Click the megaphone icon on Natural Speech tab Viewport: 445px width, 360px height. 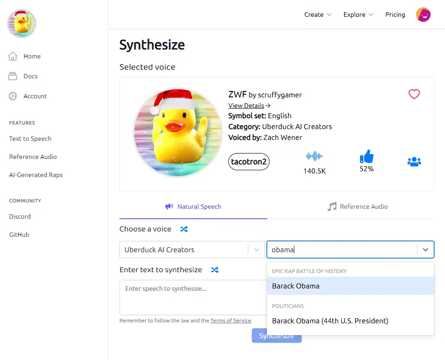[169, 206]
